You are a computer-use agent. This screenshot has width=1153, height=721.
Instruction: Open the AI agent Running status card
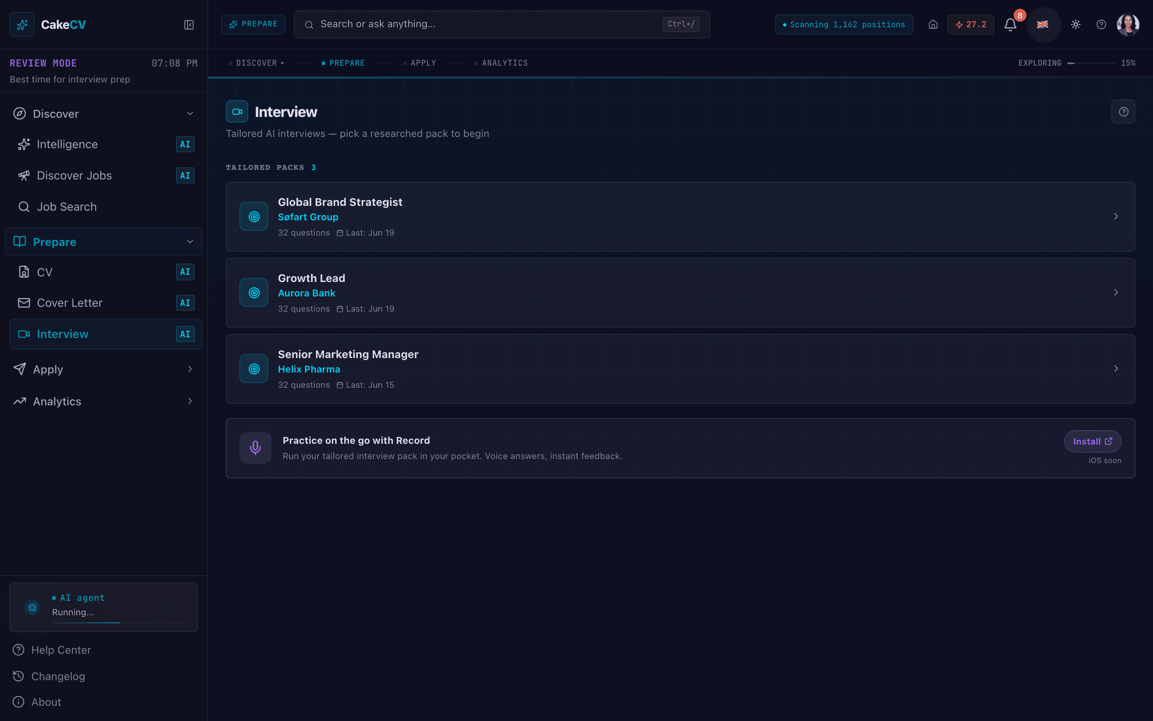(x=103, y=607)
